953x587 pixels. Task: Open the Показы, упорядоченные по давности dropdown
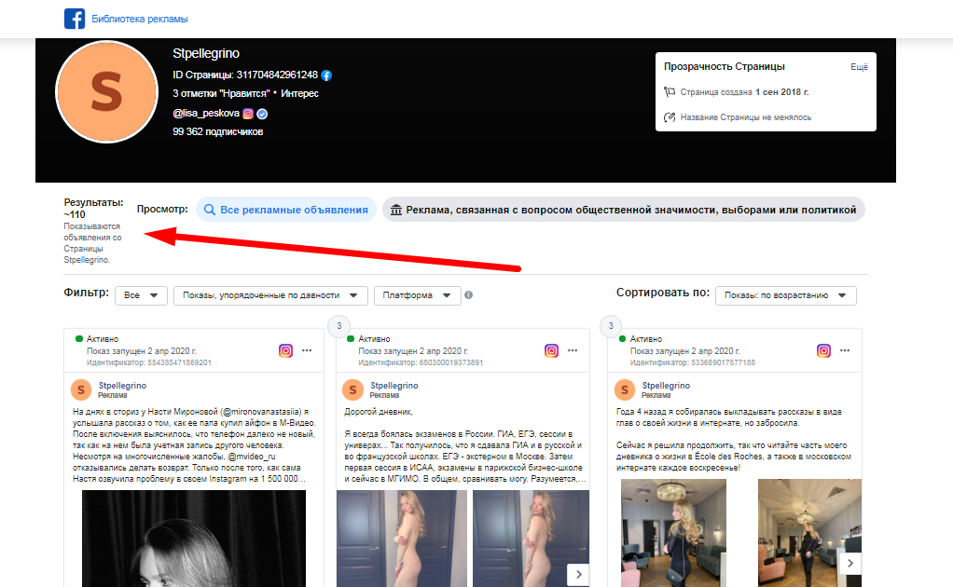270,295
